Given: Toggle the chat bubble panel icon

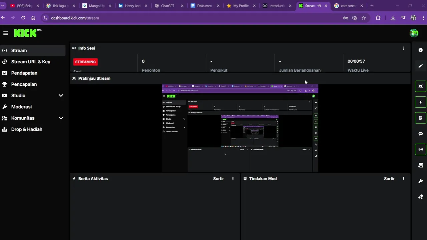Looking at the screenshot, I should (421, 134).
